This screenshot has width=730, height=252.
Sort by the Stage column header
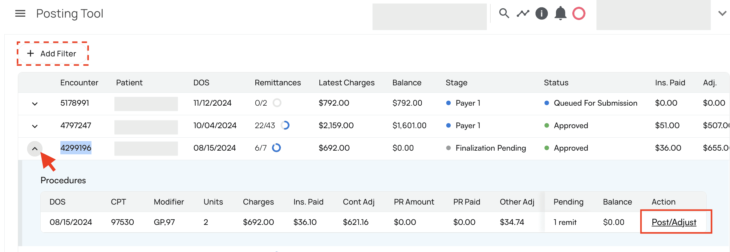click(x=456, y=83)
